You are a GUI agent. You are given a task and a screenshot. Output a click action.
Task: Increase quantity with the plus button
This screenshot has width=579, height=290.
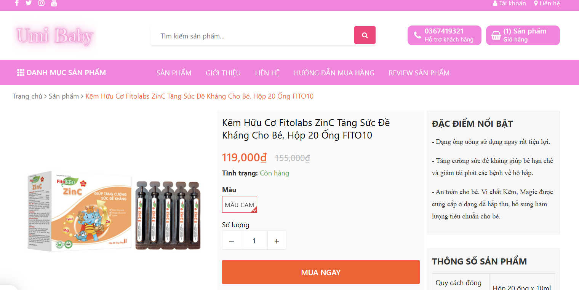click(x=277, y=241)
